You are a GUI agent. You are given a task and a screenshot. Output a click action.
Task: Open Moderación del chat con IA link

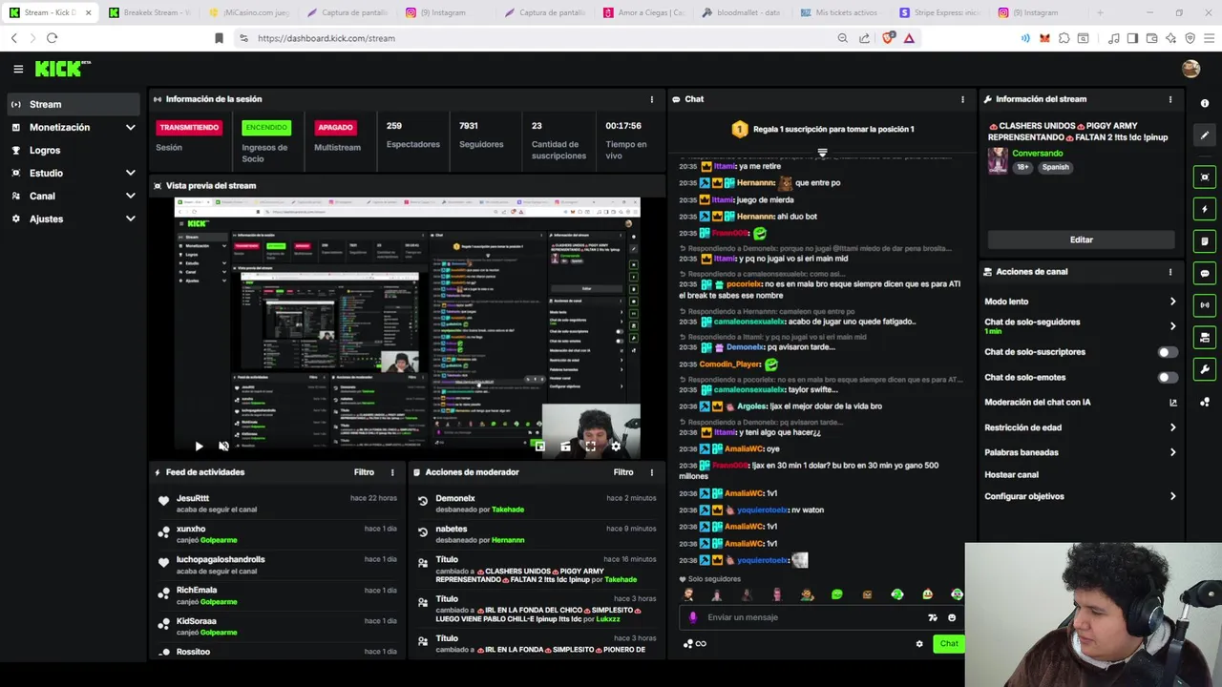point(1081,402)
